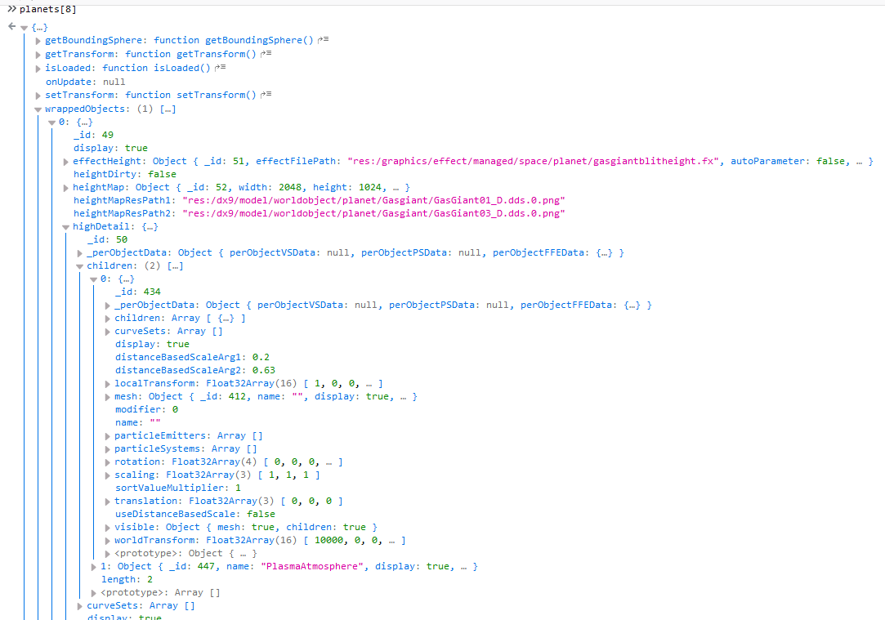This screenshot has height=620, width=885.
Task: Collapse the children (2) array
Action: pos(79,266)
